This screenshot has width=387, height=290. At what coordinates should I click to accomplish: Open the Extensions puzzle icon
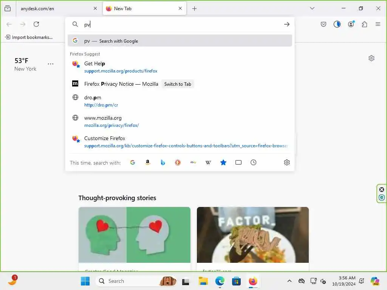[x=364, y=24]
